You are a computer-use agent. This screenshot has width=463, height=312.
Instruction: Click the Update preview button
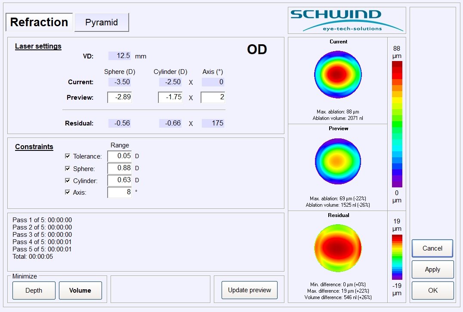(x=250, y=290)
